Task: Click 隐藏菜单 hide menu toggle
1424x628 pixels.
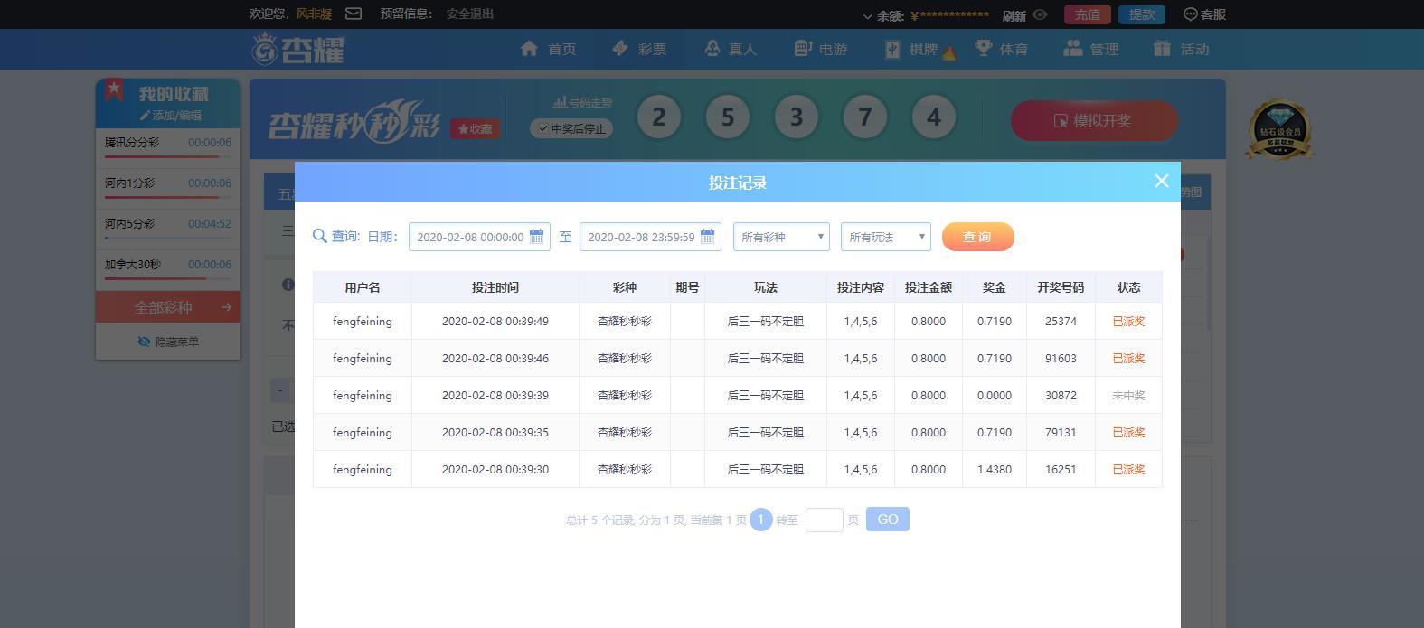Action: coord(168,342)
